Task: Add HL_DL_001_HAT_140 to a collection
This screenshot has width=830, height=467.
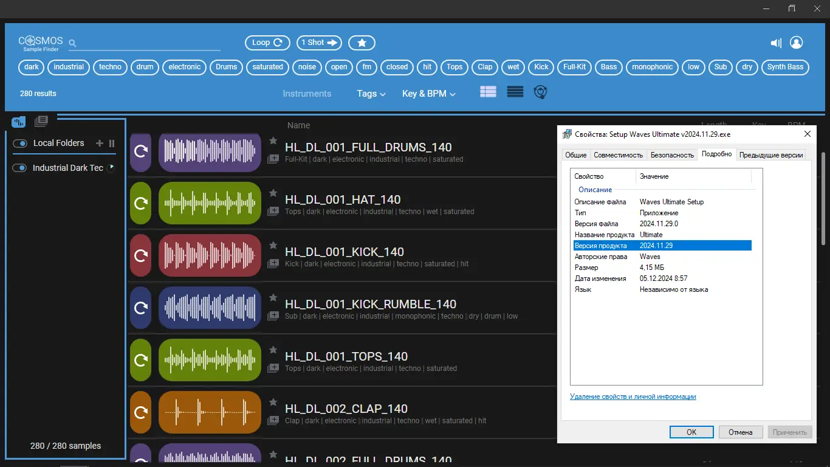Action: pos(273,212)
